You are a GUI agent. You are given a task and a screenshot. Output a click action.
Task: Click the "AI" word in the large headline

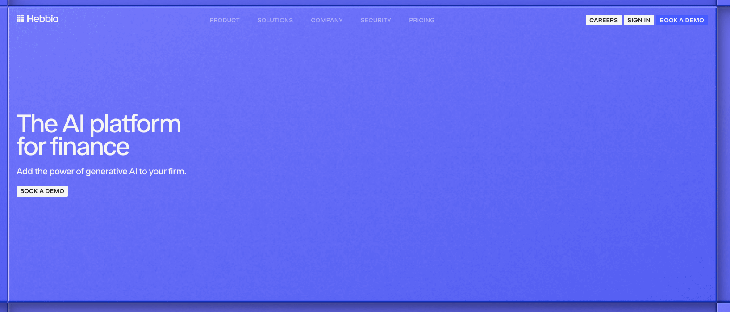pyautogui.click(x=74, y=124)
